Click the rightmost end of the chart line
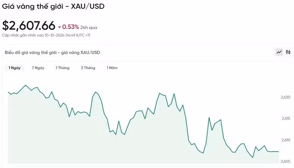 point(278,152)
